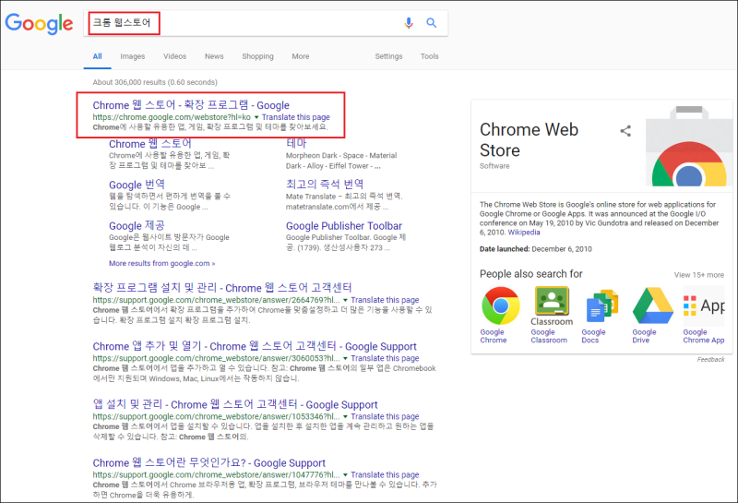Open the Google 번역 sitelink

tap(137, 185)
